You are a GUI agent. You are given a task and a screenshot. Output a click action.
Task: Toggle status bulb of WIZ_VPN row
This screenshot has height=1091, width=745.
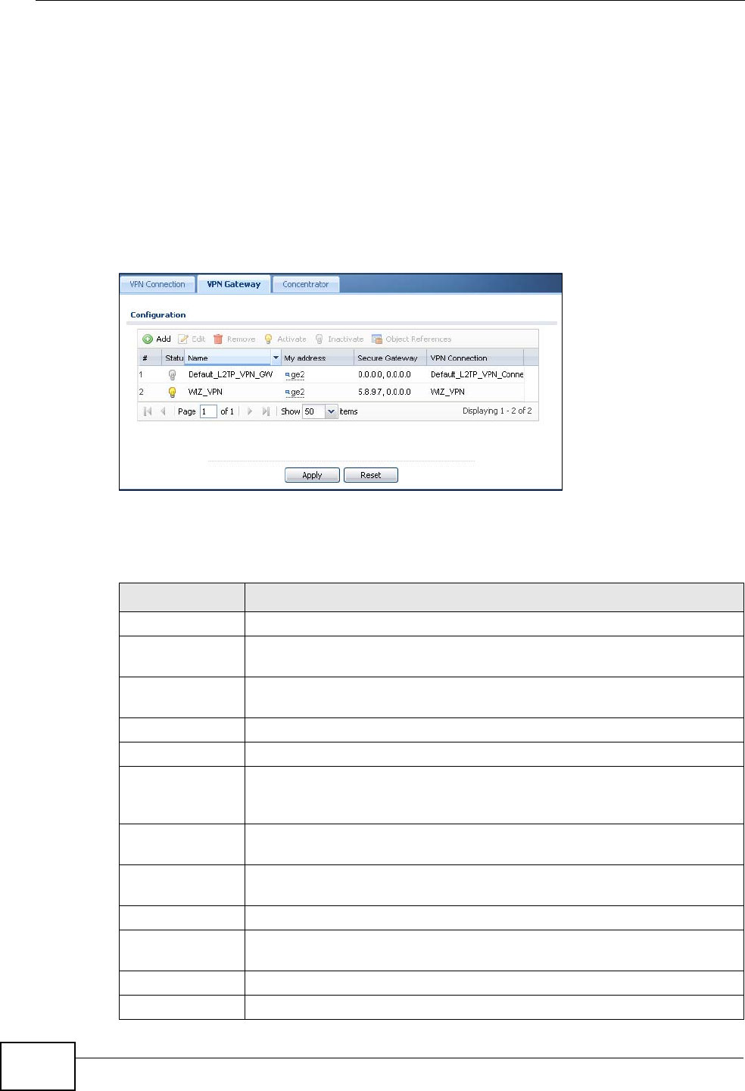click(x=172, y=392)
